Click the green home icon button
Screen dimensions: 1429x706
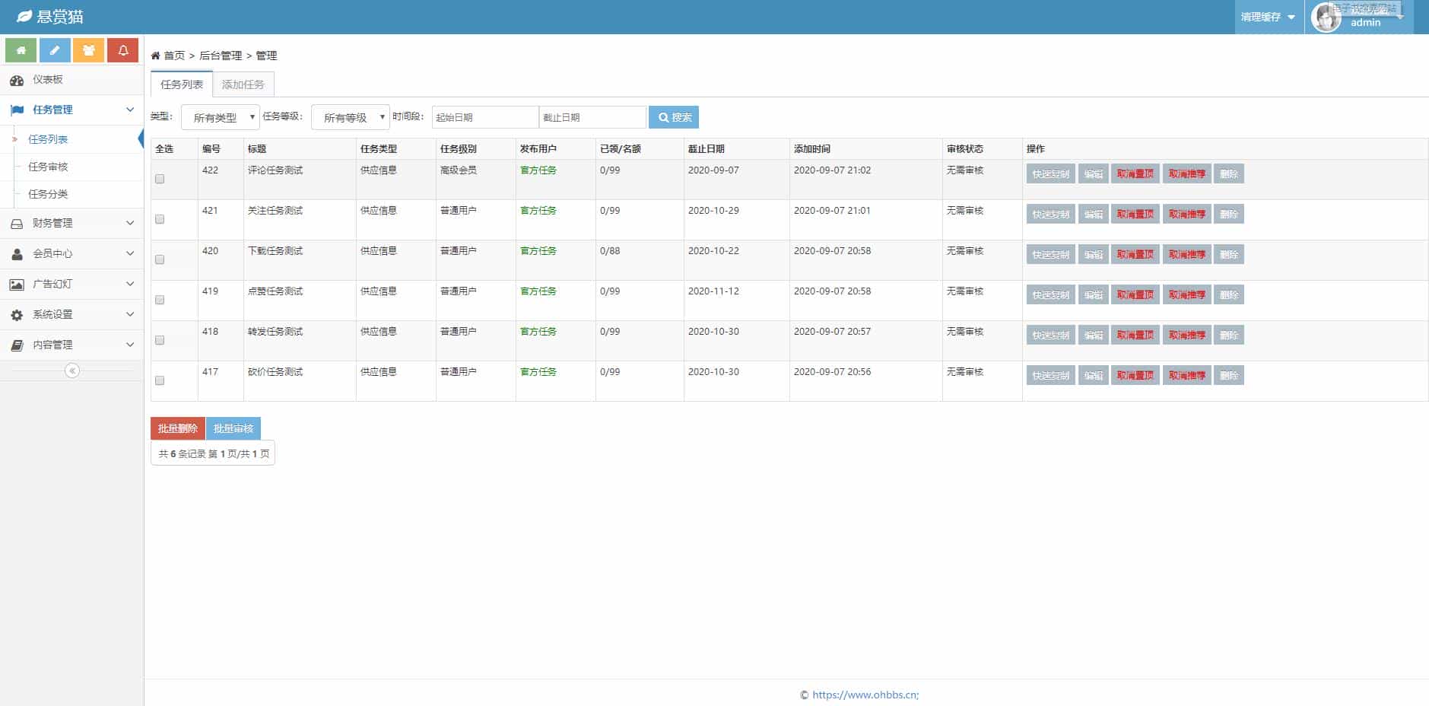coord(21,50)
